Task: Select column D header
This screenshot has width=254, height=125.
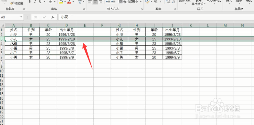Action: coord(67,25)
